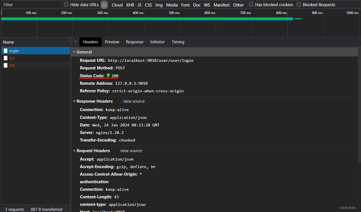Filter requests by Media type
This screenshot has height=212, width=361.
coord(172,5)
